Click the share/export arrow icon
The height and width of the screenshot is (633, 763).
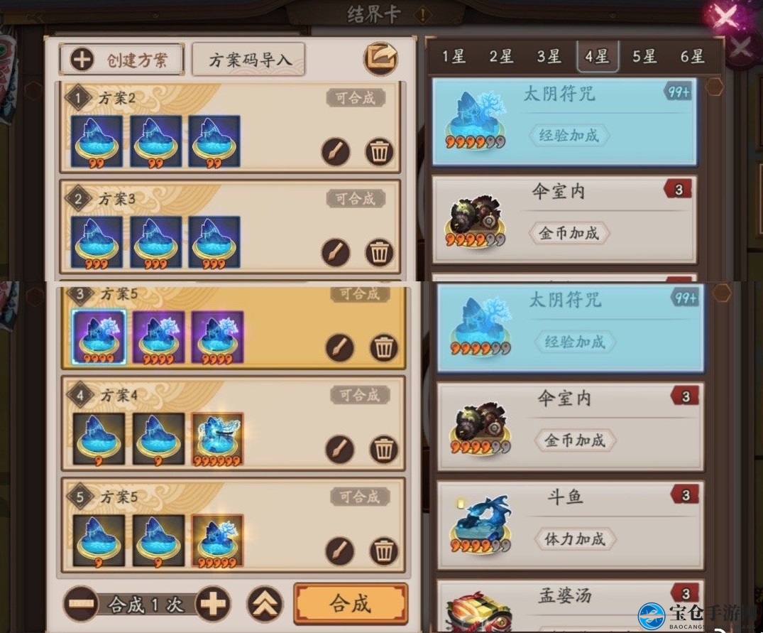[382, 59]
